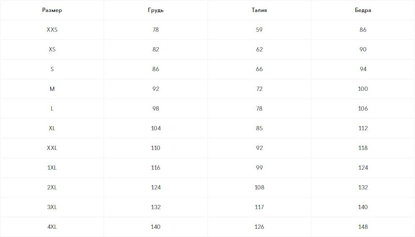
Task: Click waist value 72 for M
Action: (x=259, y=89)
